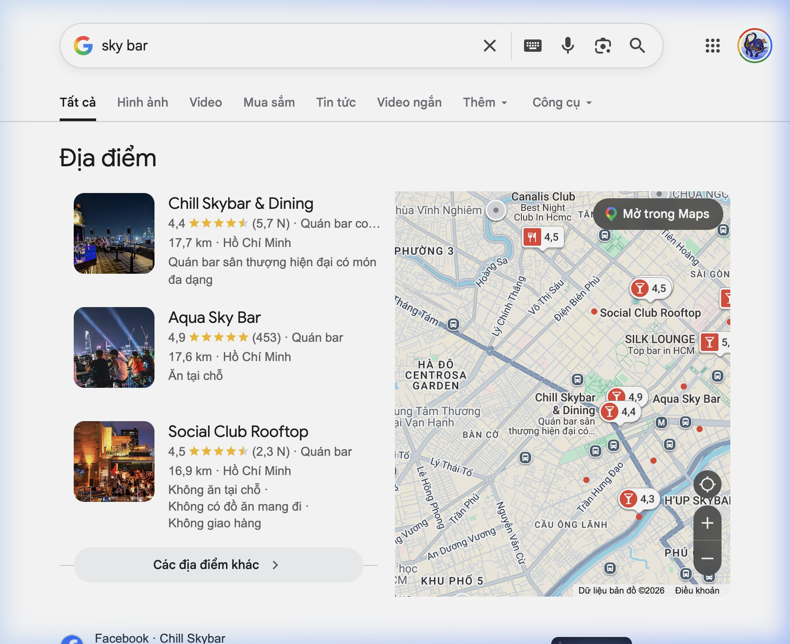Open the Google account profile avatar
This screenshot has height=644, width=790.
[x=755, y=46]
